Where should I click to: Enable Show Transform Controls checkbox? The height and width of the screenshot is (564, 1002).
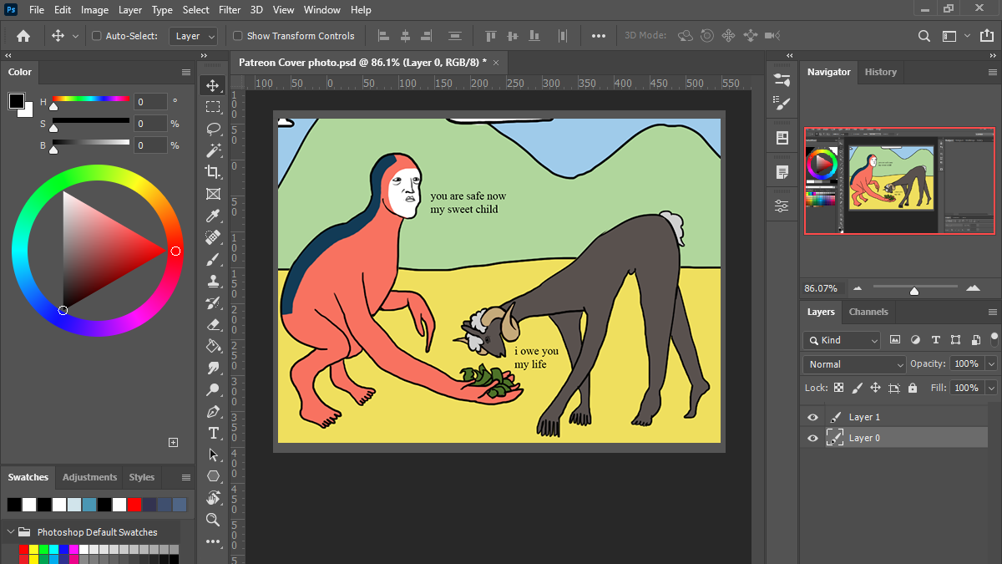tap(238, 36)
